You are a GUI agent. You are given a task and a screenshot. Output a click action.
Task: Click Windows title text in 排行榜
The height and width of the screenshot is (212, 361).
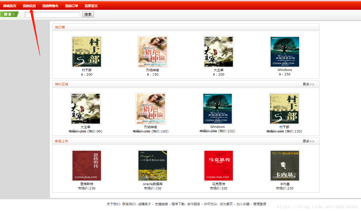click(285, 70)
